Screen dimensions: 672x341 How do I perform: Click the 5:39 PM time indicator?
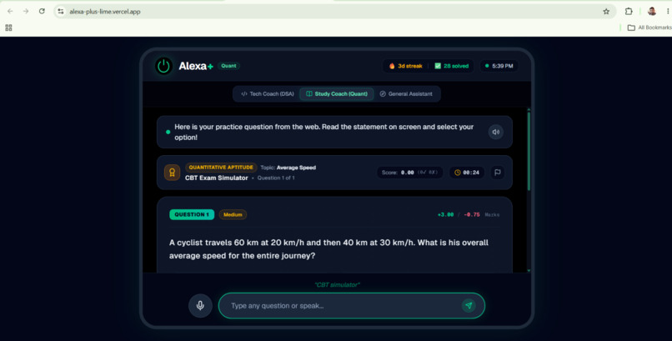[x=499, y=66]
